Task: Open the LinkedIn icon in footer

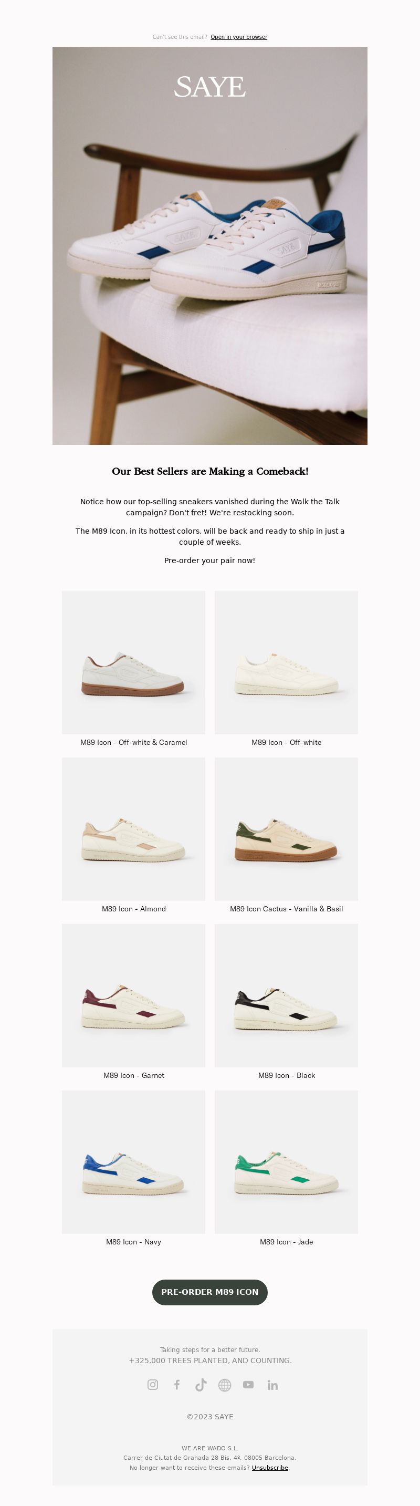Action: click(x=272, y=1385)
